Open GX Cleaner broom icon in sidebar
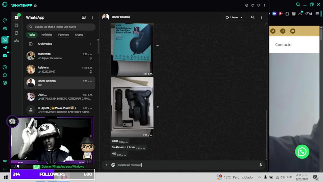This screenshot has width=323, height=182. [x=5, y=28]
